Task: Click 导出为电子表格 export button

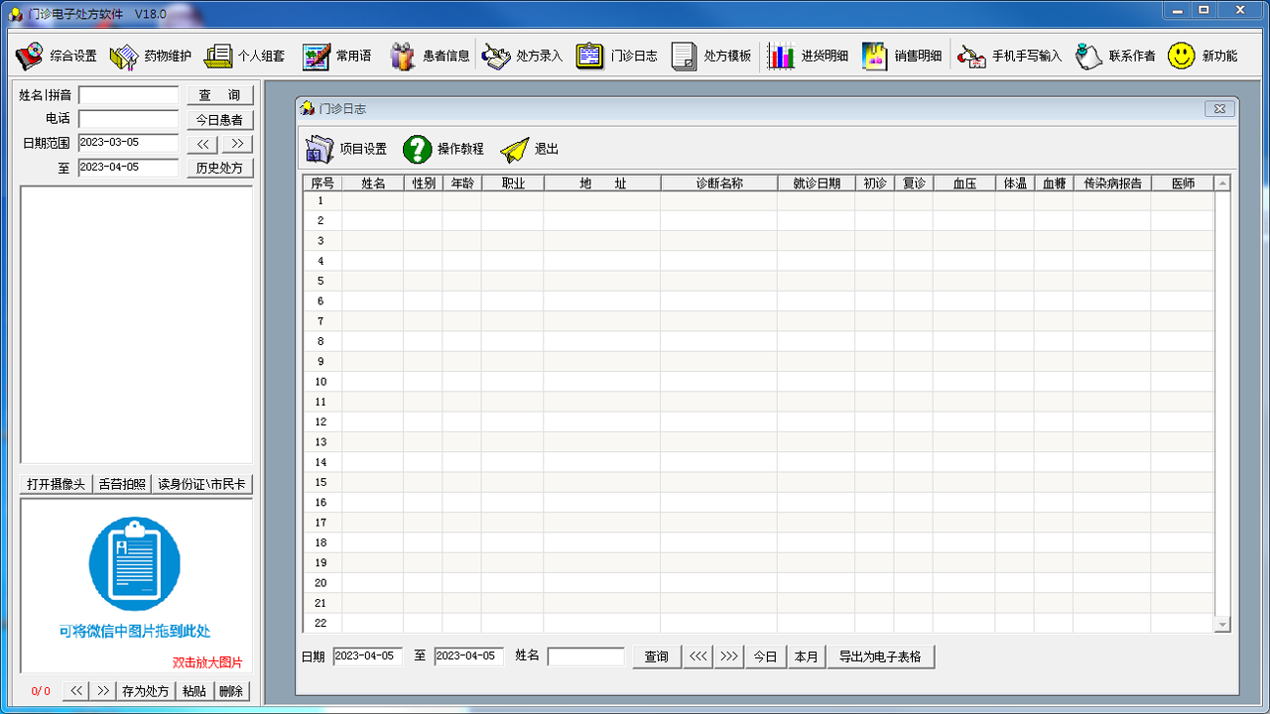Action: click(881, 656)
